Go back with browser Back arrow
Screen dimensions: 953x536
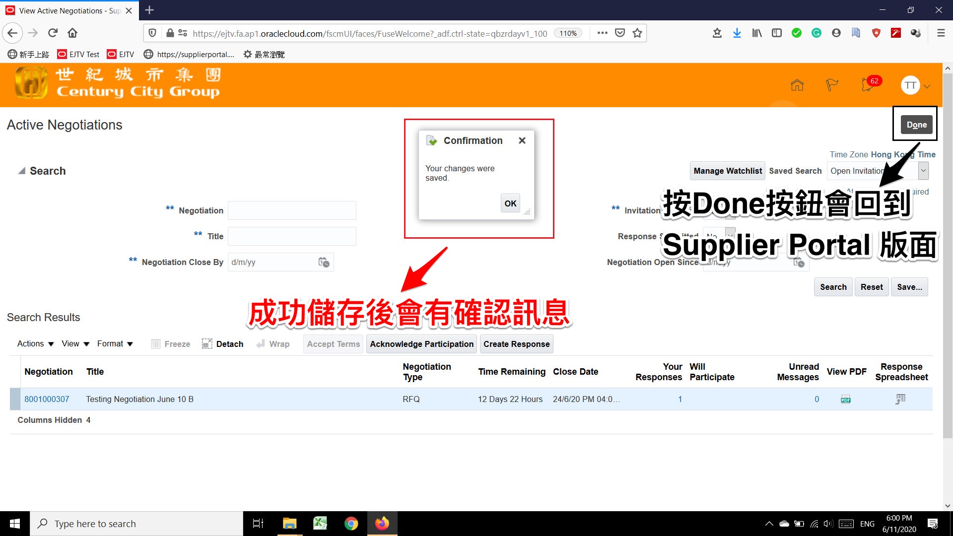pyautogui.click(x=12, y=33)
